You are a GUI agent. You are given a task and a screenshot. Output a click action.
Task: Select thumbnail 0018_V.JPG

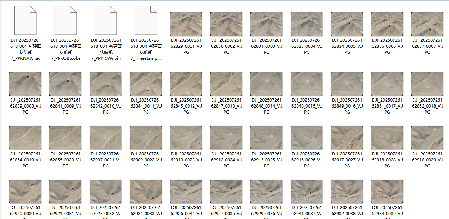(427, 84)
